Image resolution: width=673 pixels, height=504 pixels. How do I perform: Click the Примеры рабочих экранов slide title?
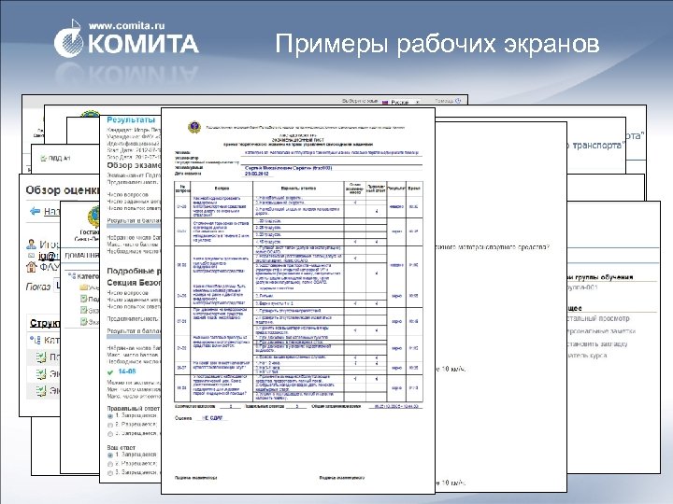(437, 45)
